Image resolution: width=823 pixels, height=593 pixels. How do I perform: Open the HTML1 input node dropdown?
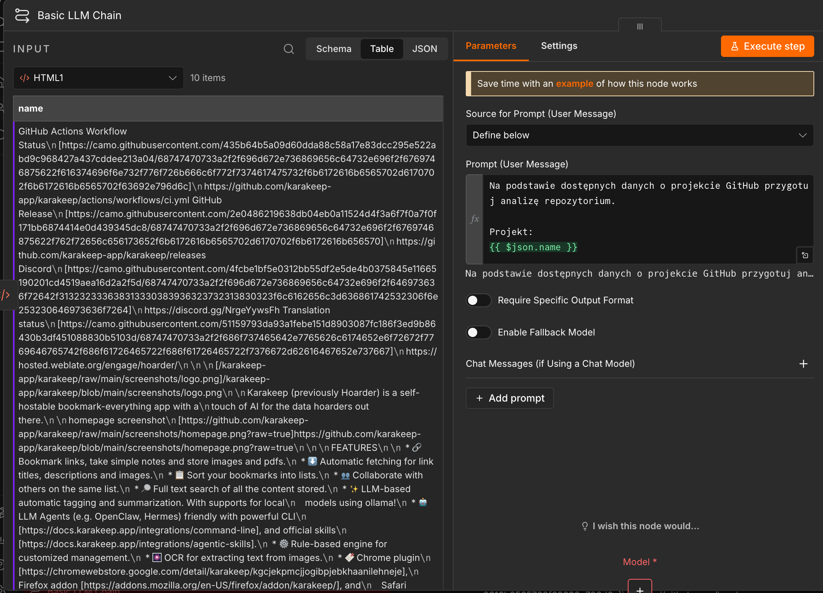[99, 78]
